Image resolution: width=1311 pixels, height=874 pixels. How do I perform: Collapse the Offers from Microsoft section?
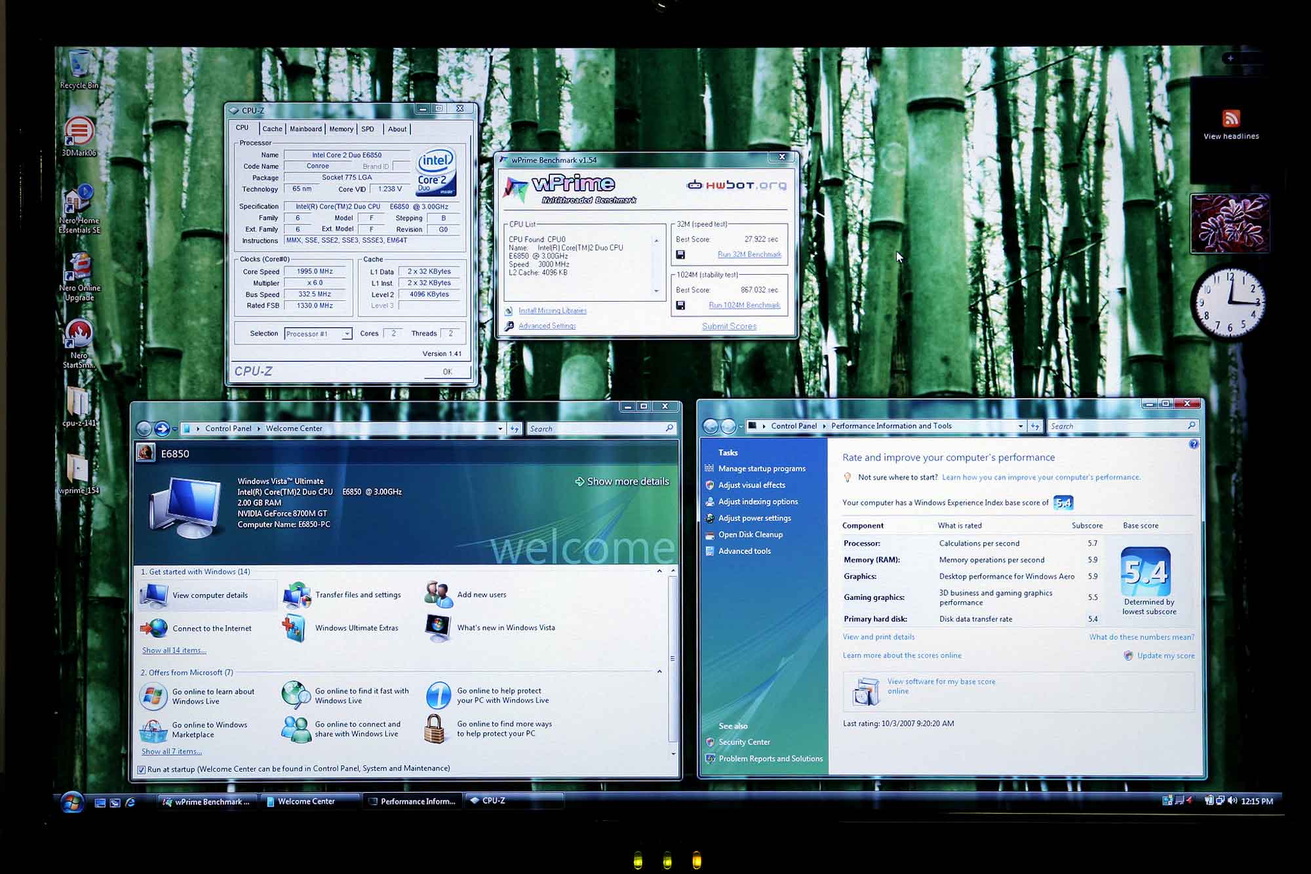(659, 671)
